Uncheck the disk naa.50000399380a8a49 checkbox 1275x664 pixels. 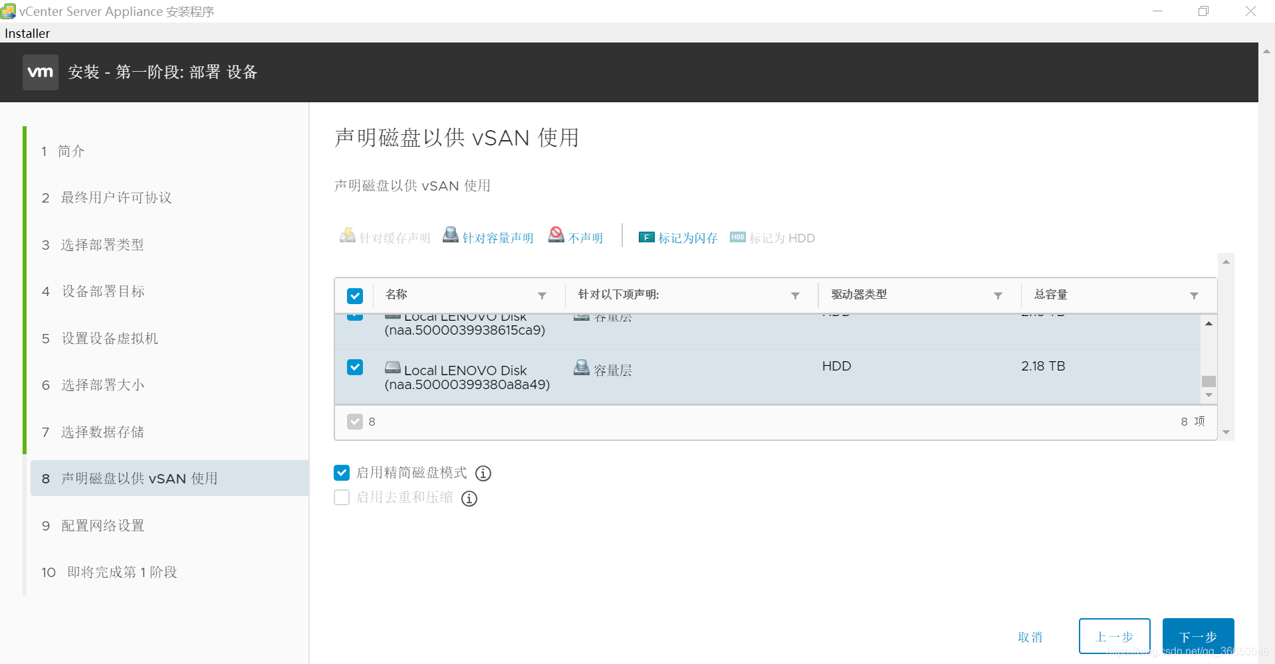pyautogui.click(x=355, y=367)
